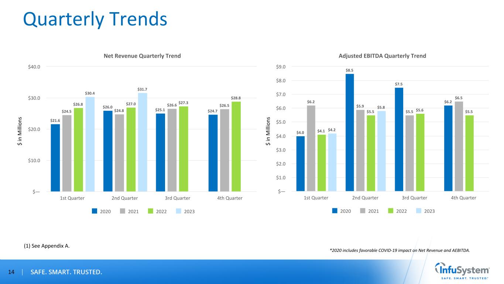Click the 3rd Quarter label under Net Revenue chart
This screenshot has width=504, height=284.
click(x=177, y=198)
